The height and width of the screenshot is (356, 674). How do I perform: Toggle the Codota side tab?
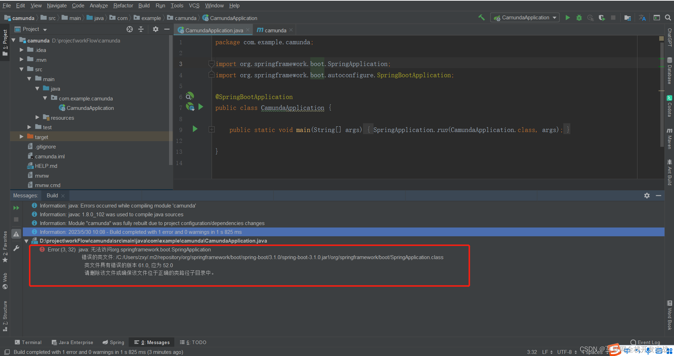tap(669, 106)
